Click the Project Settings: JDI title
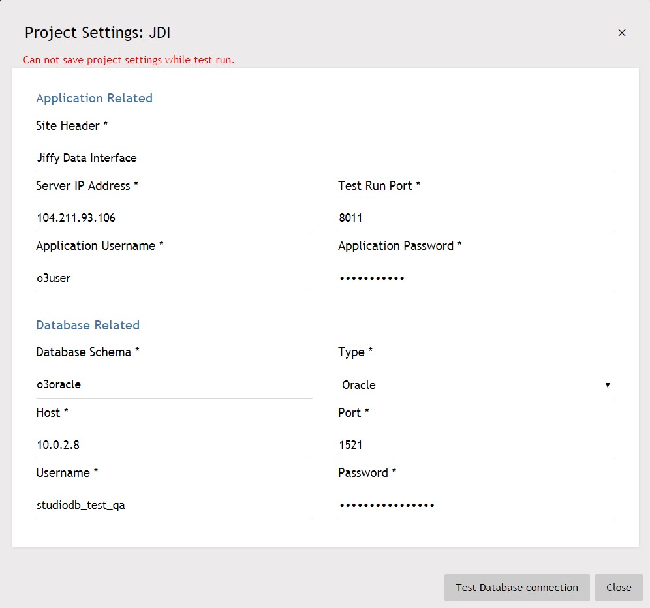Screen dimensions: 650x608 tap(97, 33)
